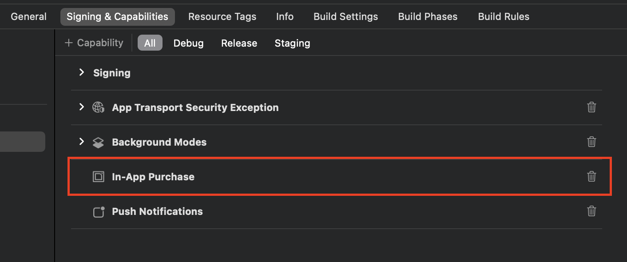Viewport: 627px width, 262px height.
Task: Add a new Capability
Action: tap(94, 43)
